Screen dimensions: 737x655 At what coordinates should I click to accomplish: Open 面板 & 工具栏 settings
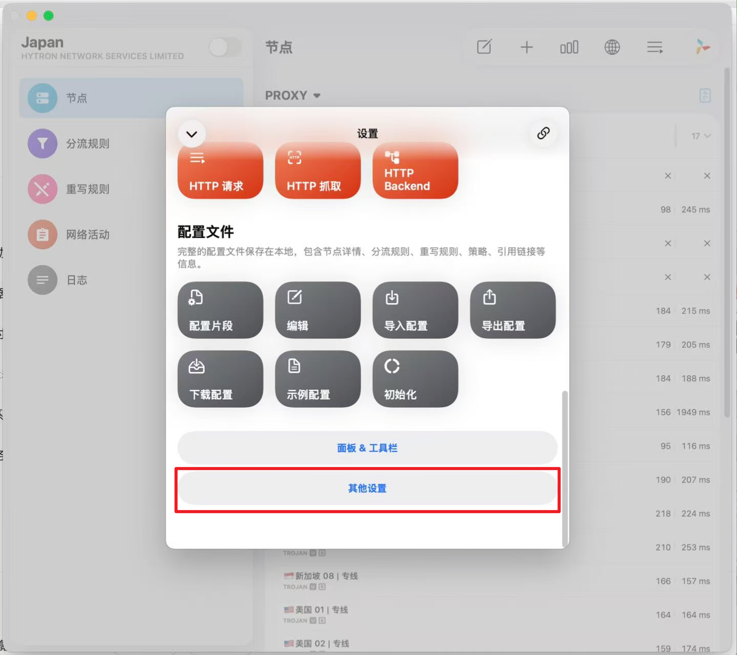pos(367,448)
